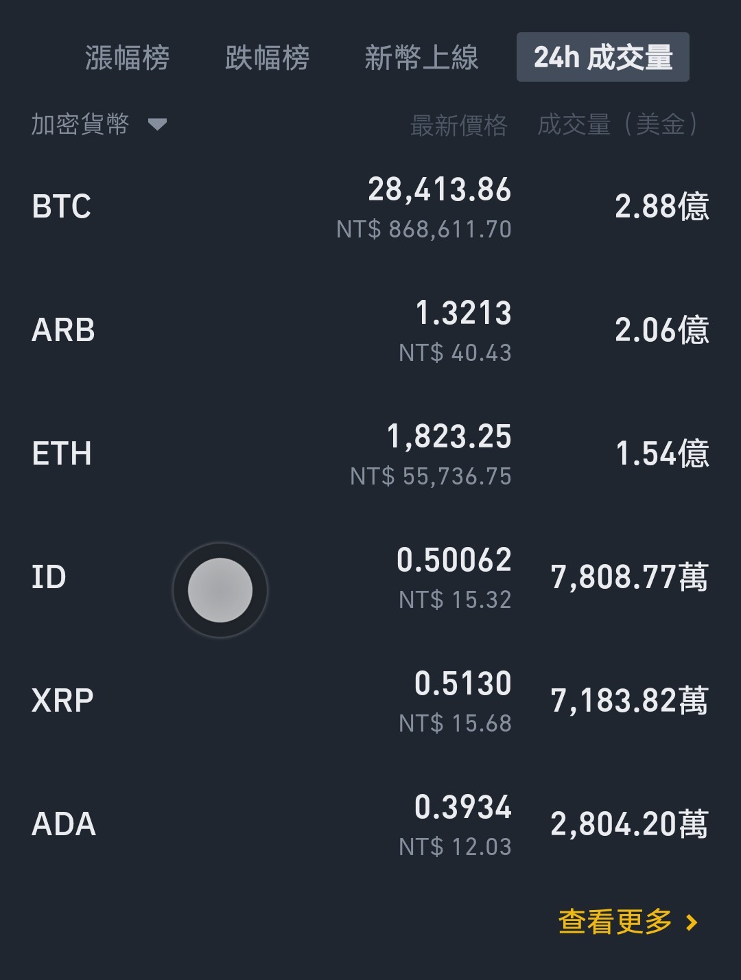Expand the 加密貨幣 filter label
Viewport: 741px width, 980px height.
coord(80,124)
